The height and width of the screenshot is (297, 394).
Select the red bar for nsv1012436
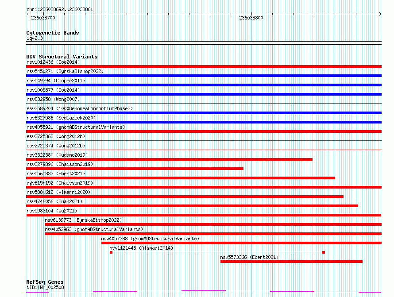click(x=204, y=66)
